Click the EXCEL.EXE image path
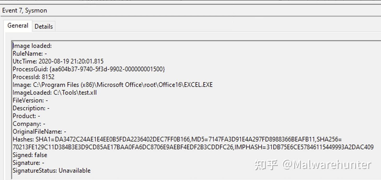This screenshot has width=381, height=180. 112,85
